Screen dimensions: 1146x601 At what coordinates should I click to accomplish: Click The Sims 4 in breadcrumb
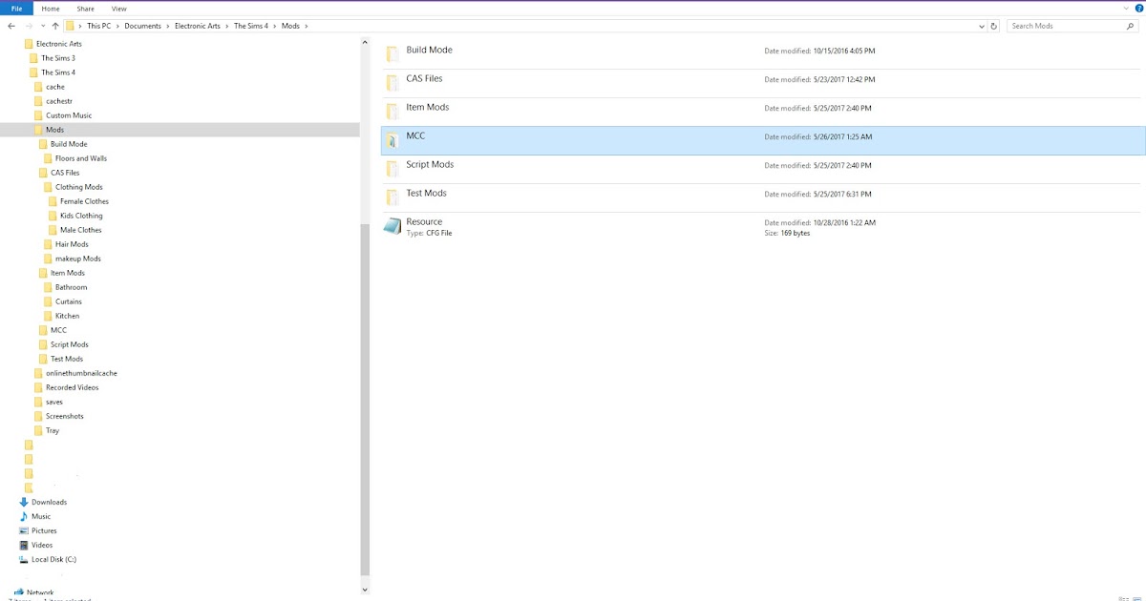(x=251, y=26)
